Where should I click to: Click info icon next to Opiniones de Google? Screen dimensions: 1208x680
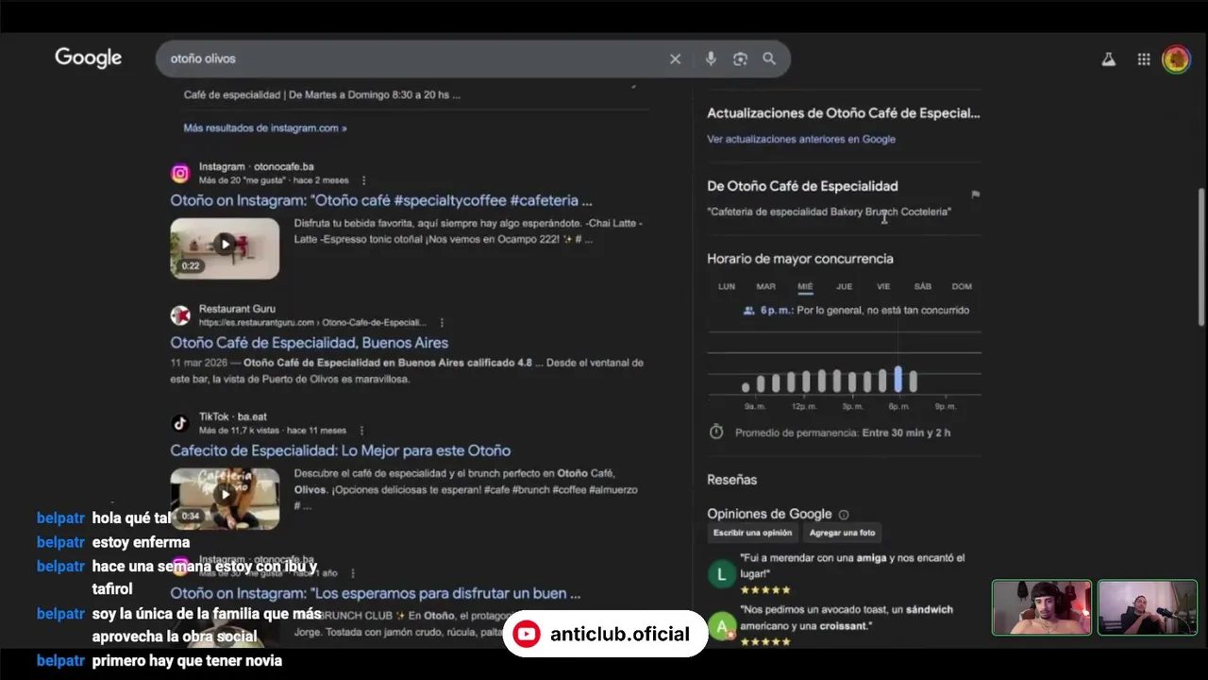tap(844, 515)
